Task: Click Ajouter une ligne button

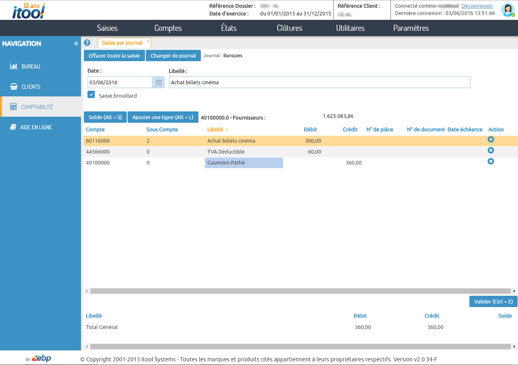Action: tap(163, 117)
